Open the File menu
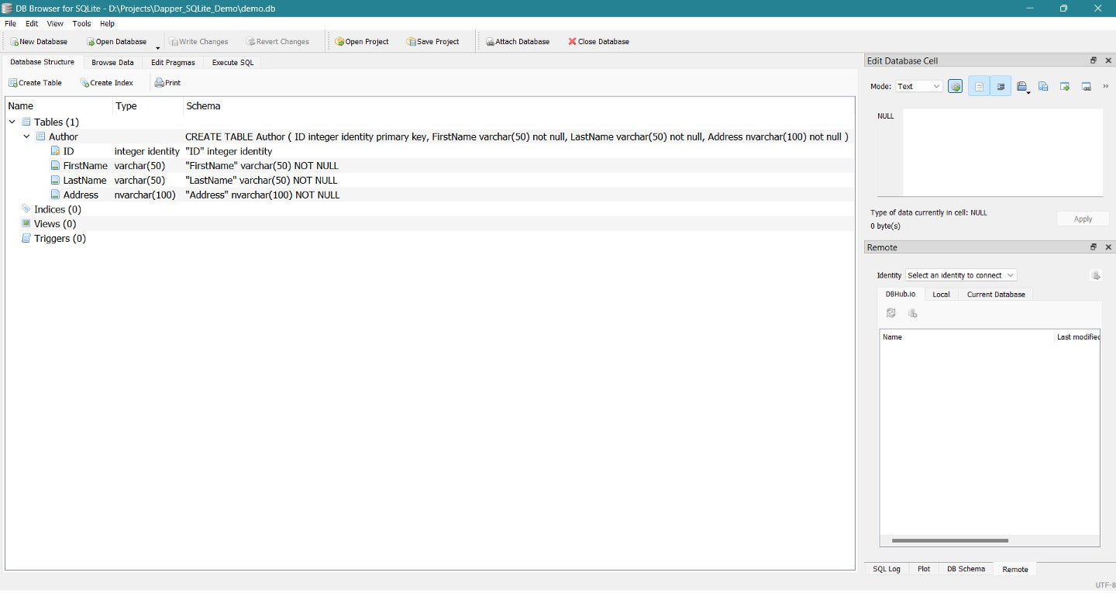Image resolution: width=1116 pixels, height=593 pixels. (x=10, y=23)
